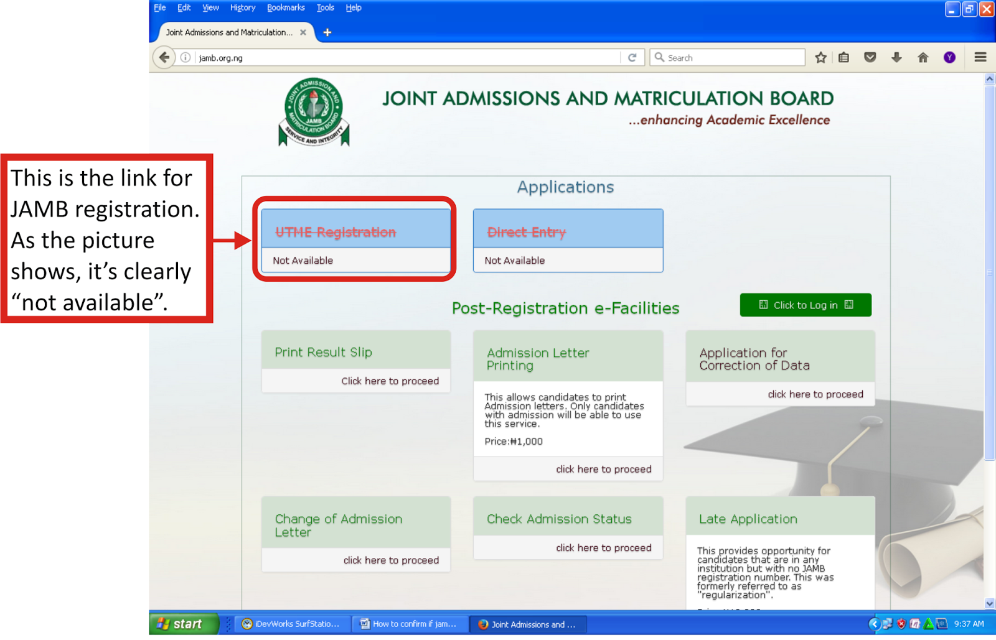Open the Firefox hamburger menu
The image size is (996, 640).
(980, 57)
